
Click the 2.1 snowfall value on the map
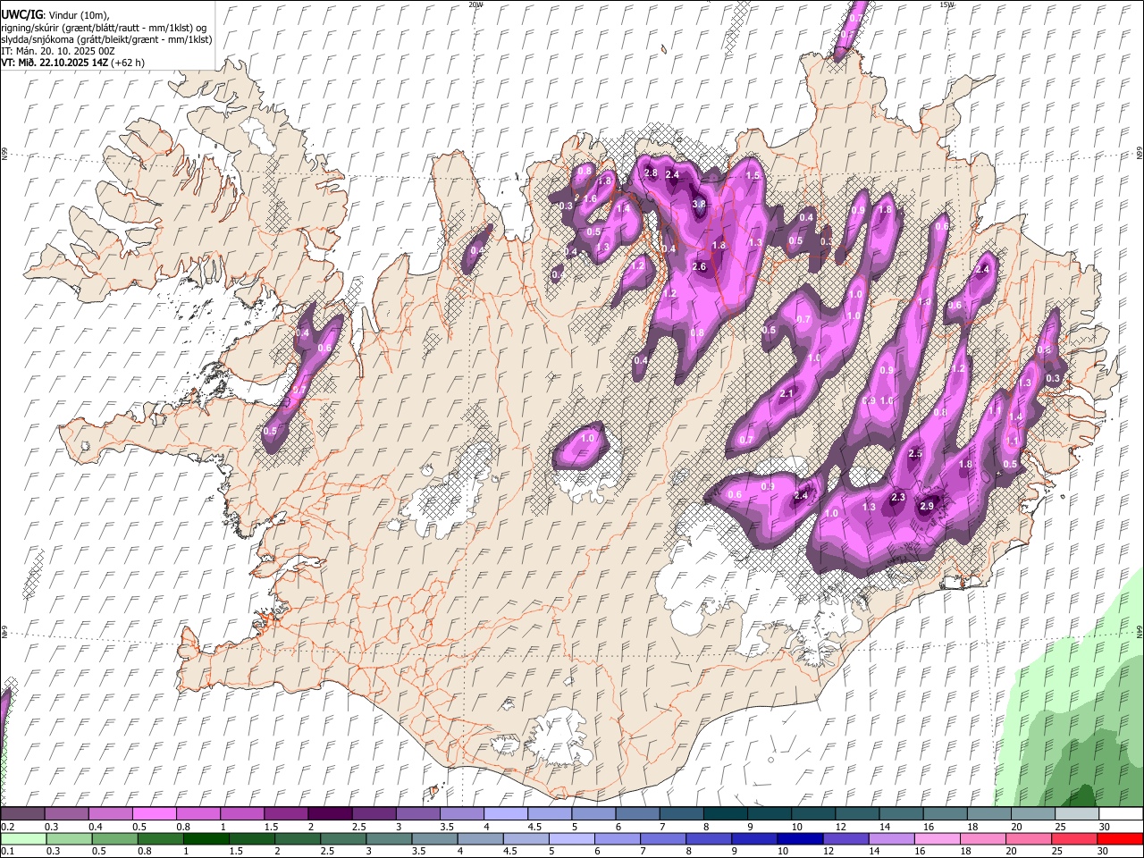786,393
